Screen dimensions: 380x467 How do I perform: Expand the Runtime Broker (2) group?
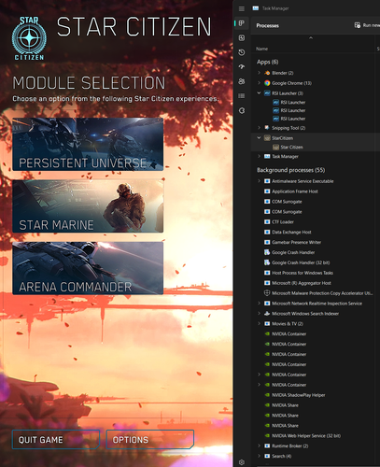(259, 446)
